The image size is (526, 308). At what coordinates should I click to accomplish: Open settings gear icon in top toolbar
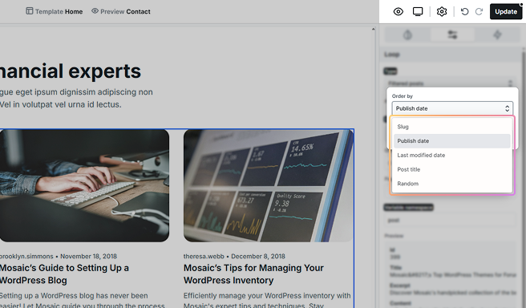click(442, 12)
